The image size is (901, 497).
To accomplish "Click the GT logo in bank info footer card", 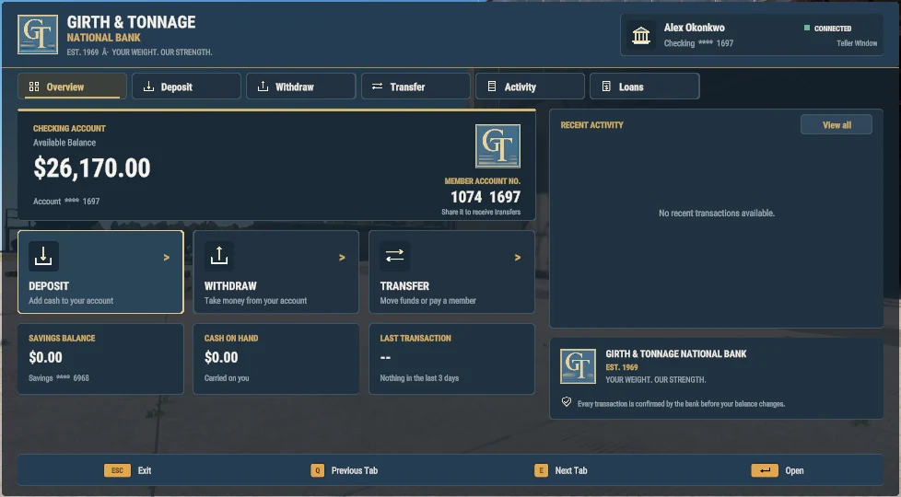I will 578,366.
